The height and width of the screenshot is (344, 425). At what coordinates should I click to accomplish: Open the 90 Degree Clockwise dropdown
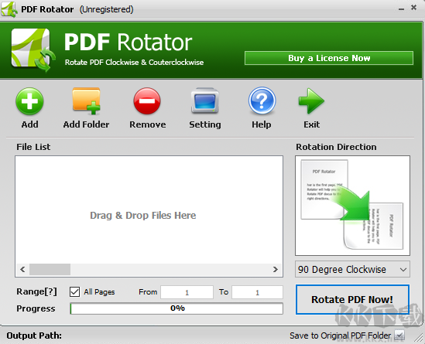point(352,269)
